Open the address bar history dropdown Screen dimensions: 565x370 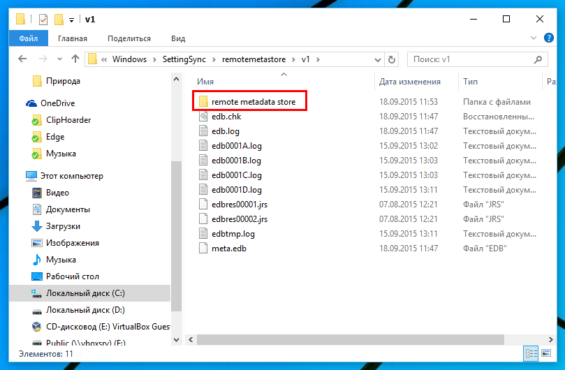[378, 59]
